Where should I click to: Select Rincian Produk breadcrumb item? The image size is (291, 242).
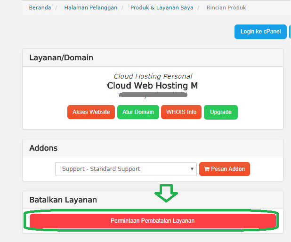point(226,8)
